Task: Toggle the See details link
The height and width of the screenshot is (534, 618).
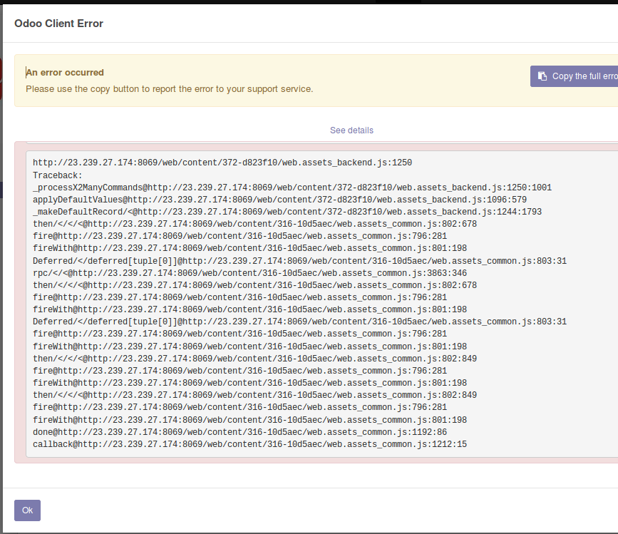Action: pyautogui.click(x=351, y=130)
